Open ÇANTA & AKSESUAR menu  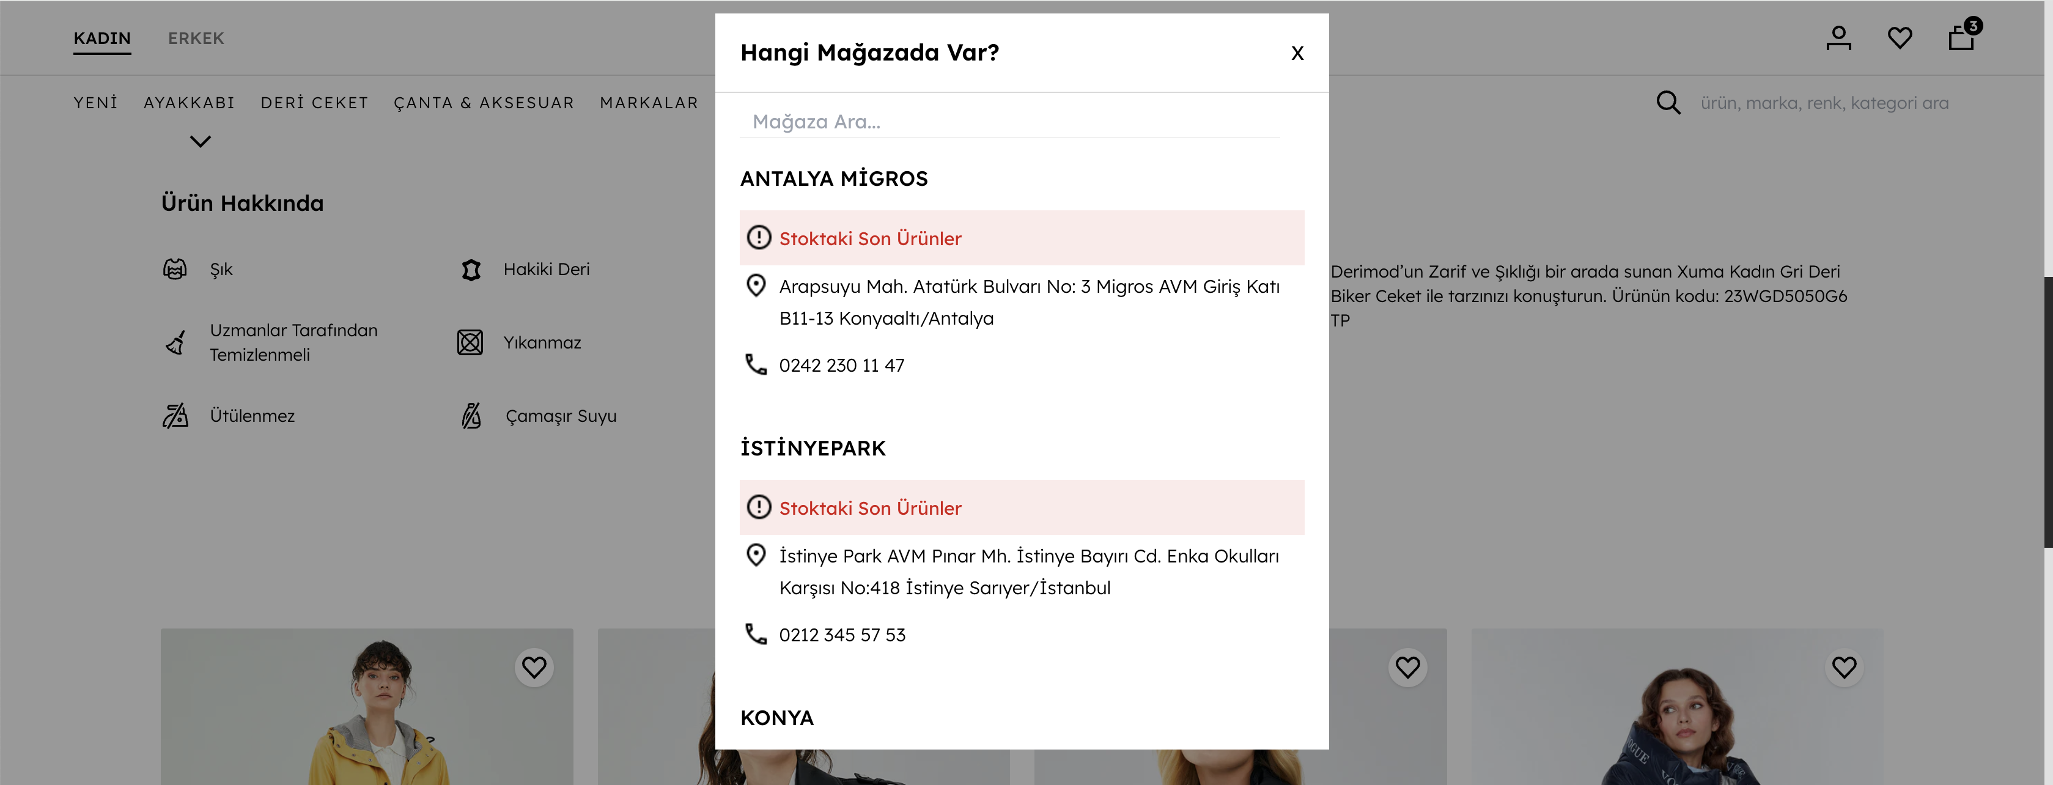[484, 103]
